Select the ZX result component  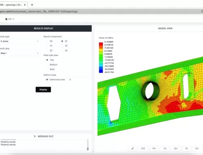pos(62,51)
